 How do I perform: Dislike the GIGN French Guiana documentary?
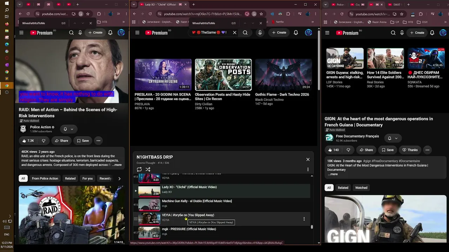pos(348,150)
